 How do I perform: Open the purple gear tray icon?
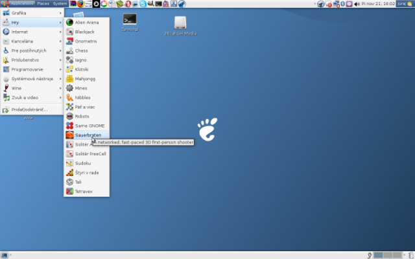coord(350,4)
